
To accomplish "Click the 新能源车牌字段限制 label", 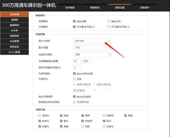I will tap(49, 102).
